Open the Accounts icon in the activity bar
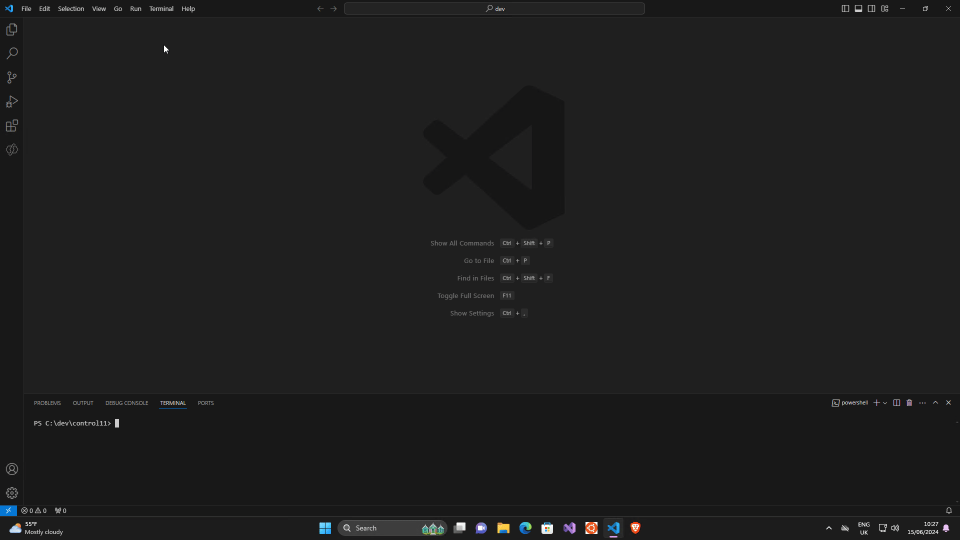 click(x=11, y=469)
